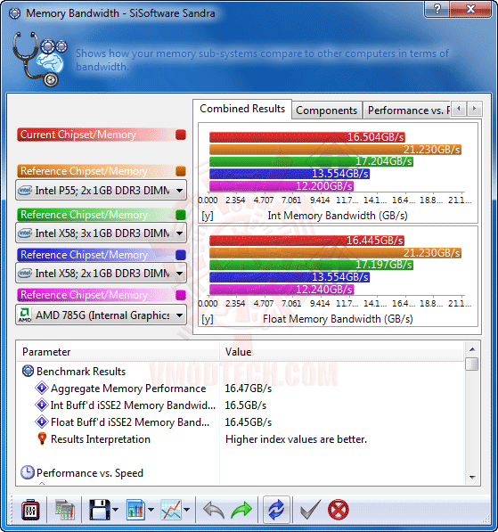Viewport: 498px width, 532px height.
Task: Switch to the Components tab
Action: [327, 110]
